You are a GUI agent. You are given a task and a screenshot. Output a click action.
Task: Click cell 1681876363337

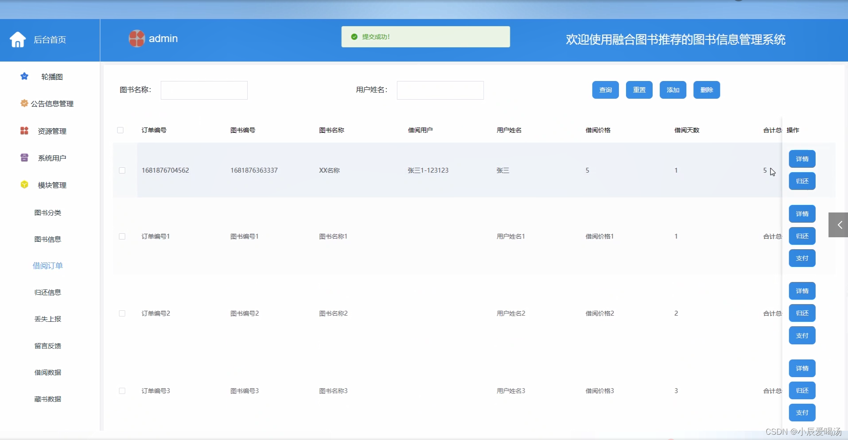(254, 170)
